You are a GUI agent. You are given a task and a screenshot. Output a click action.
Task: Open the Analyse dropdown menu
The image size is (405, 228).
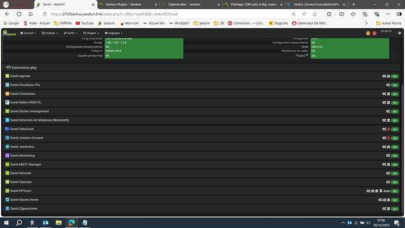(x=49, y=33)
